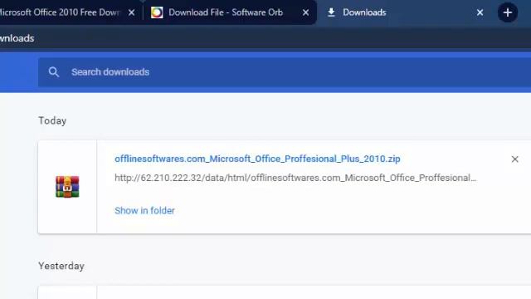Click the Downloads page title text
Image resolution: width=531 pixels, height=299 pixels.
[x=17, y=38]
